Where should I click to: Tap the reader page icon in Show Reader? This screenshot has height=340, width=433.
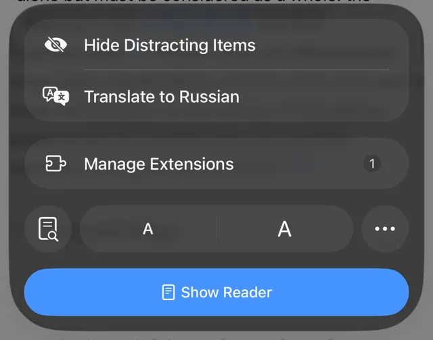click(168, 292)
